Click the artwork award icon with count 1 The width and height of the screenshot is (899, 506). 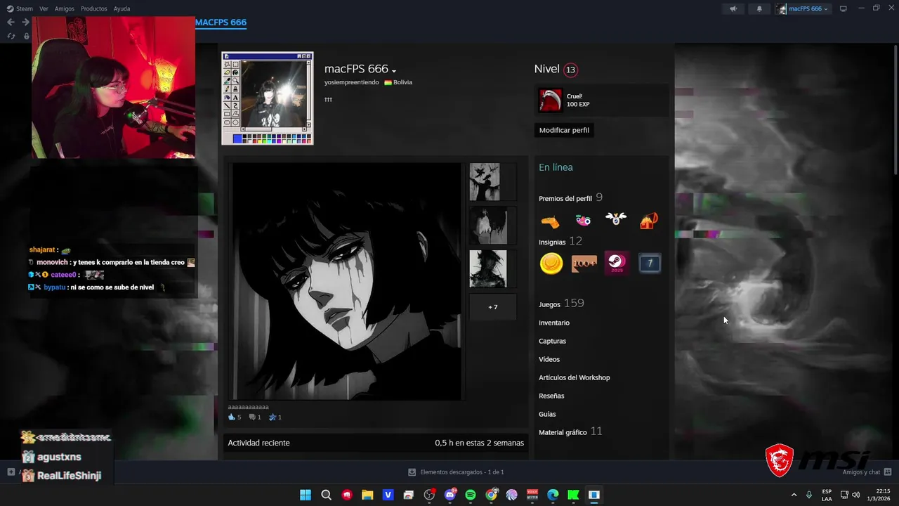(x=273, y=417)
